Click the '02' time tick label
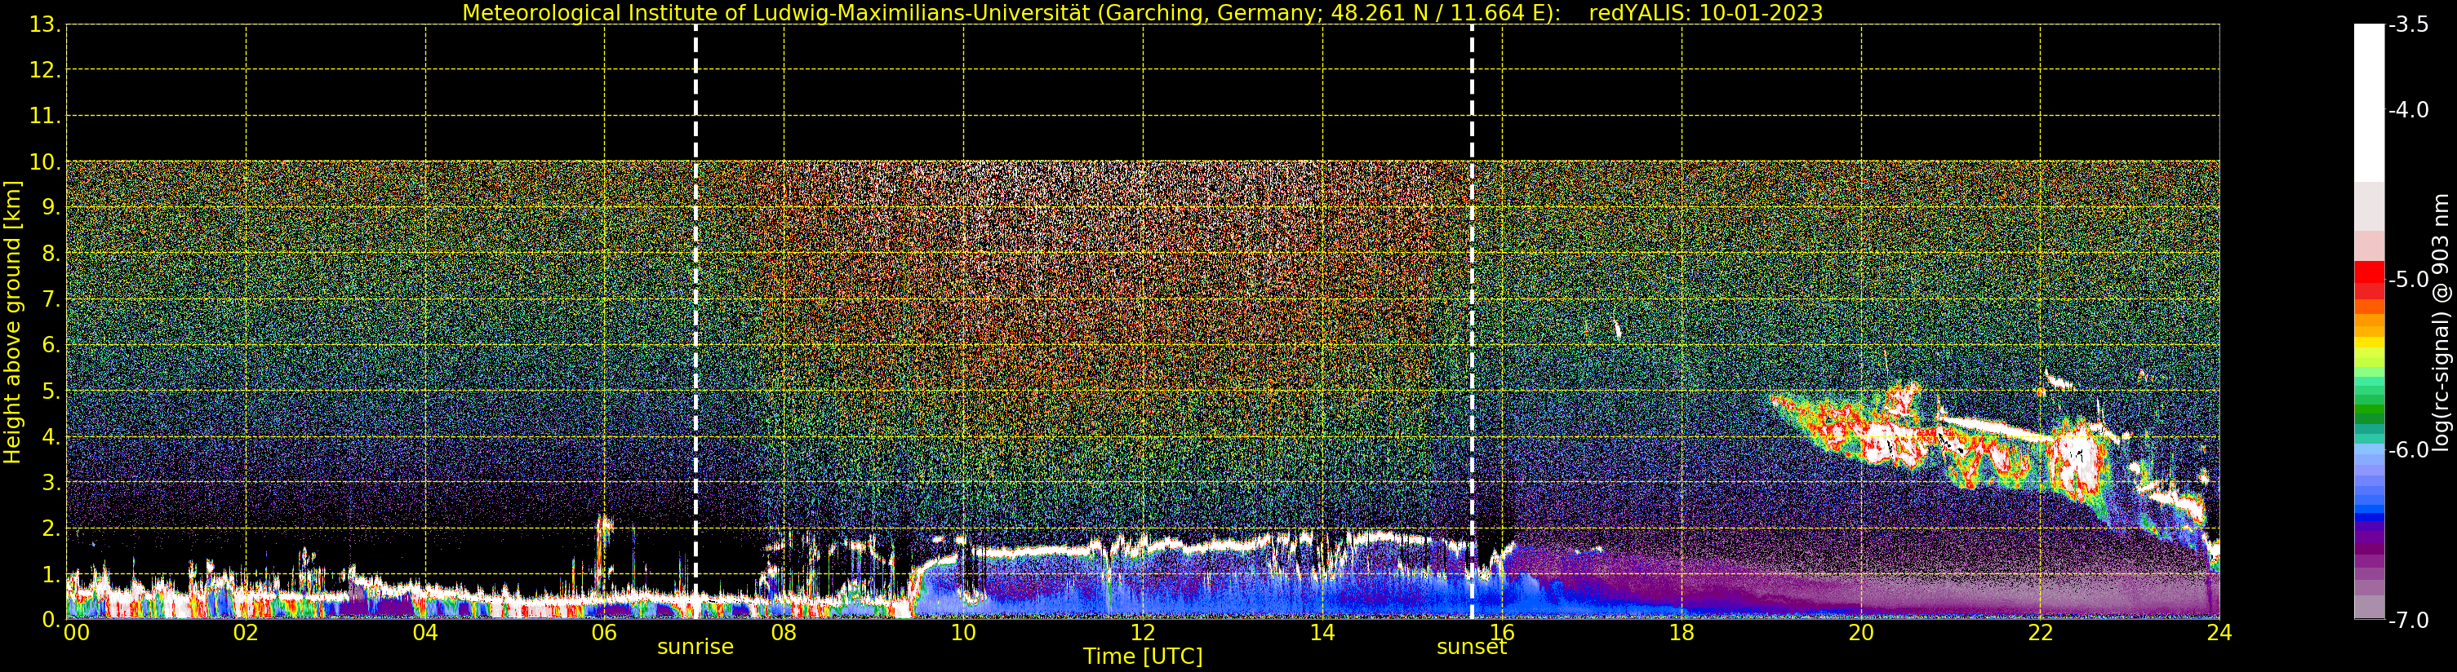The width and height of the screenshot is (2457, 672). pos(245,632)
